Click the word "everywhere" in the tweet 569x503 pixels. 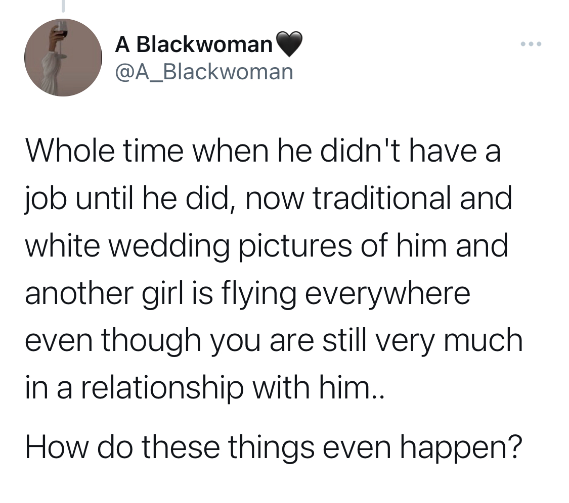387,294
